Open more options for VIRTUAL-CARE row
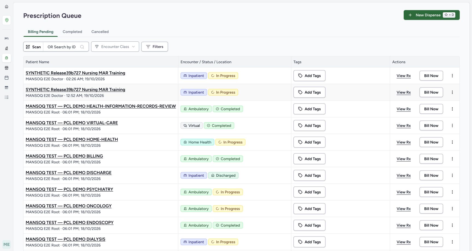 452,126
